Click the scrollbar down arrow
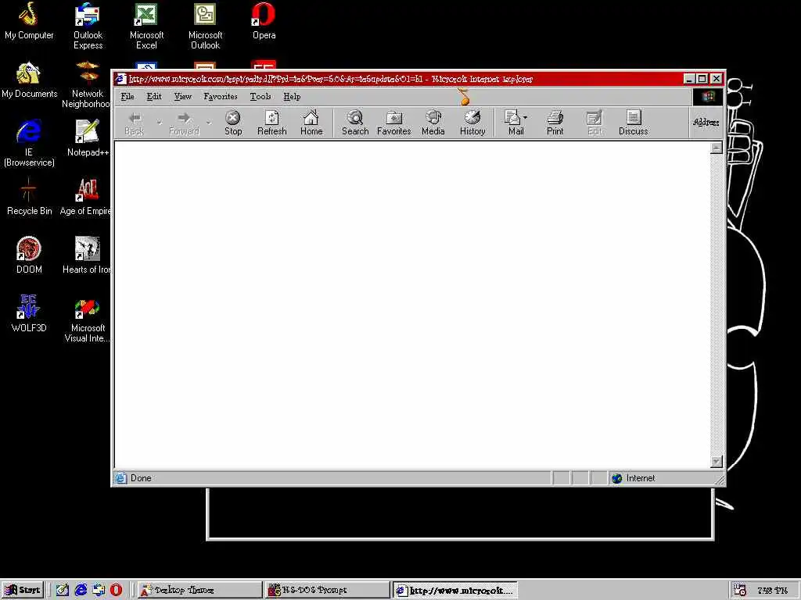801x600 pixels. point(717,461)
